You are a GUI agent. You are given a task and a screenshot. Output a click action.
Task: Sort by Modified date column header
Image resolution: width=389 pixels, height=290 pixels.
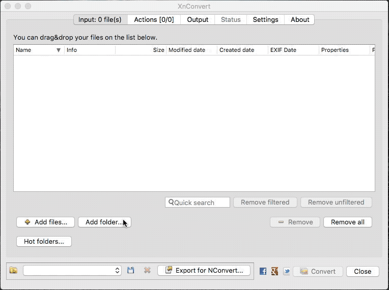click(x=192, y=50)
